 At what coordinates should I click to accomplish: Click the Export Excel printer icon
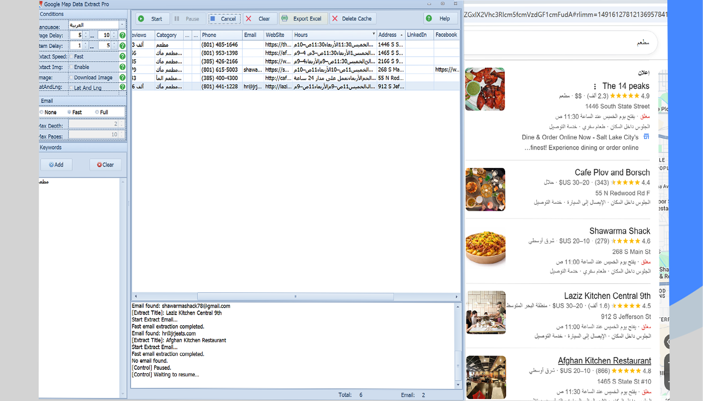pos(285,19)
